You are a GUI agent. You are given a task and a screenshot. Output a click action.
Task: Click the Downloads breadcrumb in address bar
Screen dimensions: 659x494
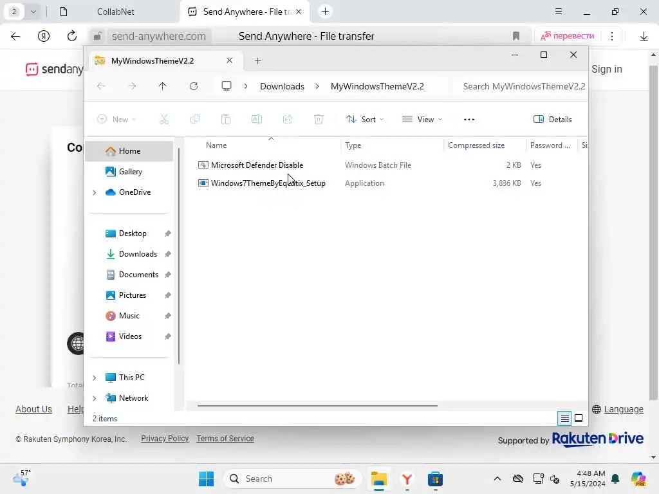click(282, 86)
